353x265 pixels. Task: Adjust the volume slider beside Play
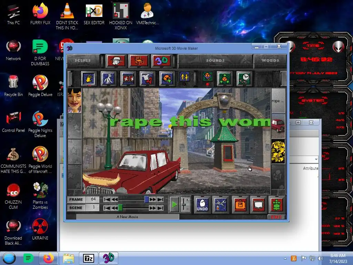[185, 205]
